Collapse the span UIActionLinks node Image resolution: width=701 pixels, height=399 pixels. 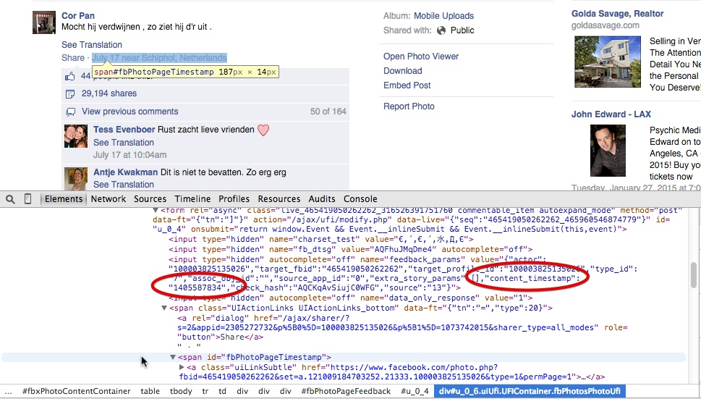(164, 308)
